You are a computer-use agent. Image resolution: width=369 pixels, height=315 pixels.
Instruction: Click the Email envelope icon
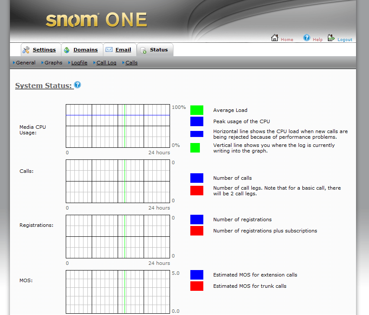[109, 50]
